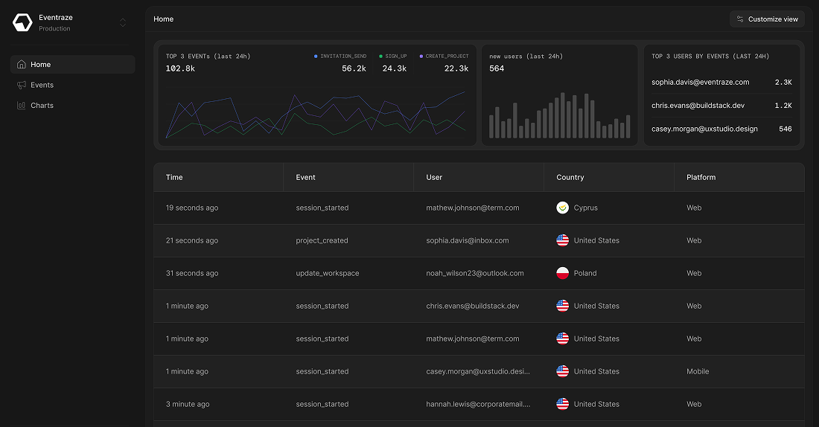Screen dimensions: 819x427
Task: Click the 546 event count
Action: (x=785, y=129)
